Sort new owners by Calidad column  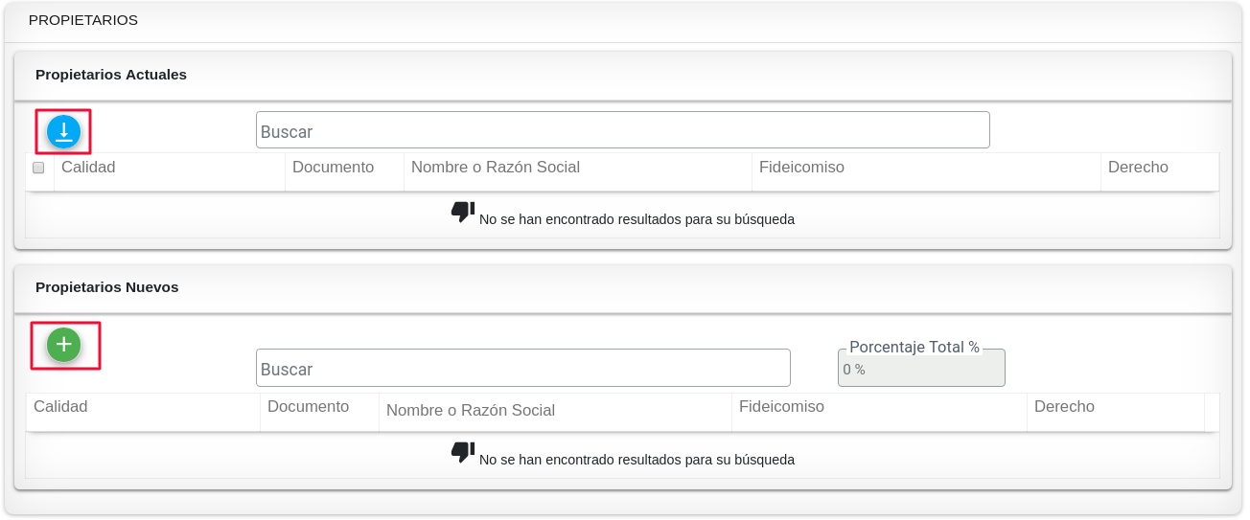tap(60, 407)
